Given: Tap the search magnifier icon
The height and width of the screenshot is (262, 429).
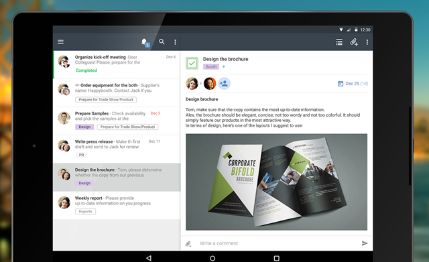Looking at the screenshot, I should point(162,42).
